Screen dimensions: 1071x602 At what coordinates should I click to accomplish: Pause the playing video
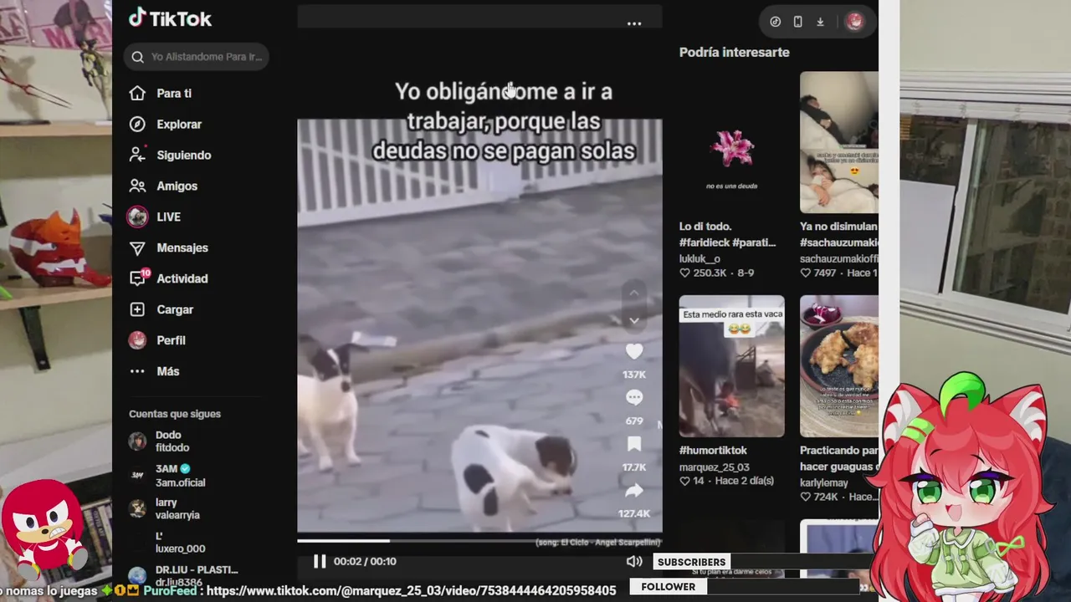click(x=320, y=561)
